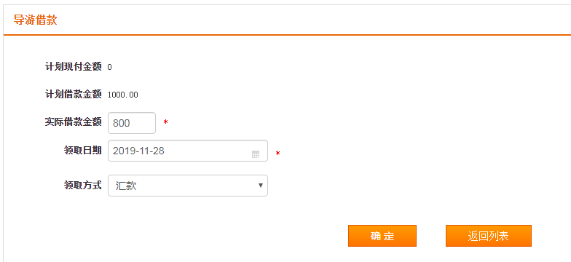Click the 领取日期 label text

83,150
